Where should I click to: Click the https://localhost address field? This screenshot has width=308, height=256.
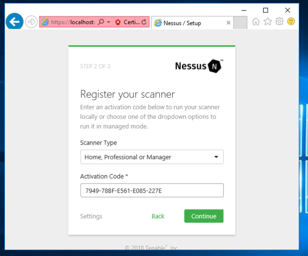[73, 22]
